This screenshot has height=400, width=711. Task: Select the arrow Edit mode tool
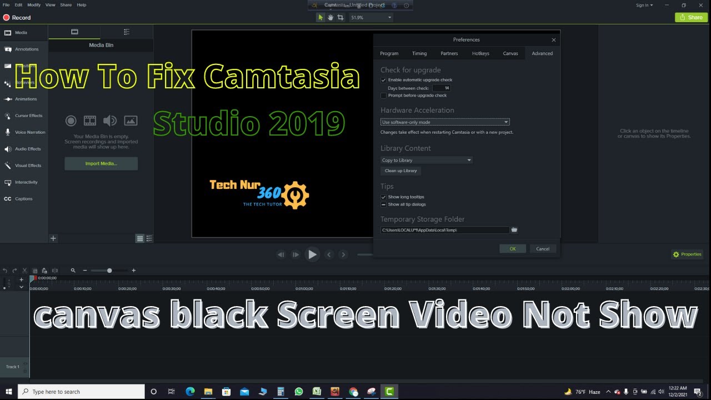point(321,18)
